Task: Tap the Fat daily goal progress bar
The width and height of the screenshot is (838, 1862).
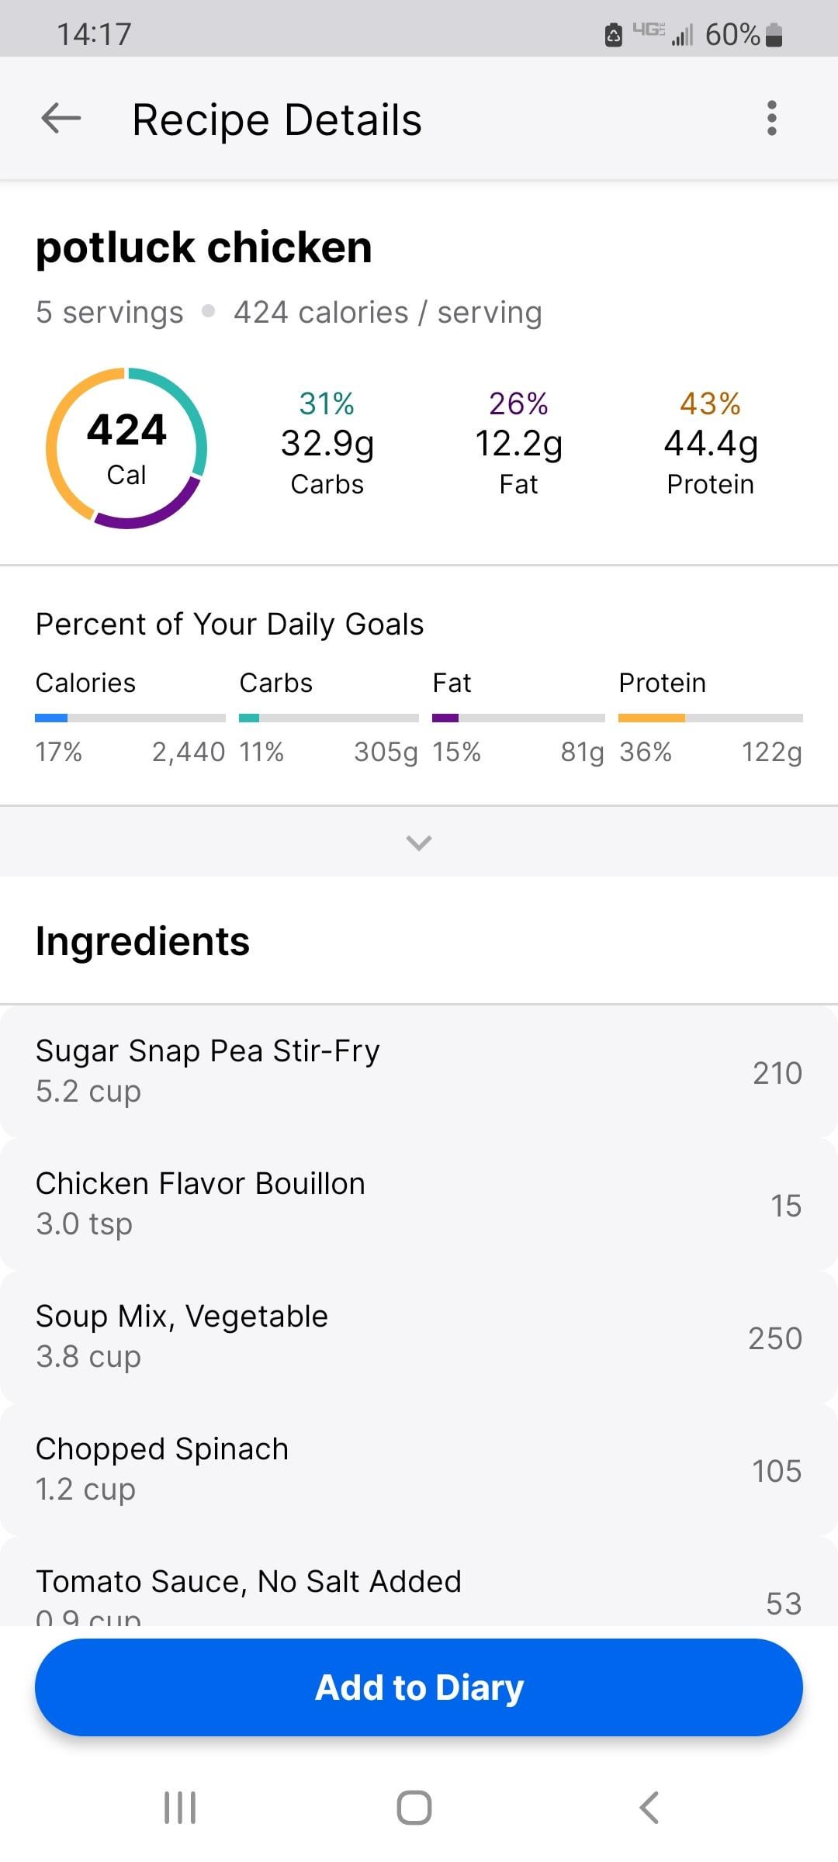Action: pyautogui.click(x=518, y=718)
